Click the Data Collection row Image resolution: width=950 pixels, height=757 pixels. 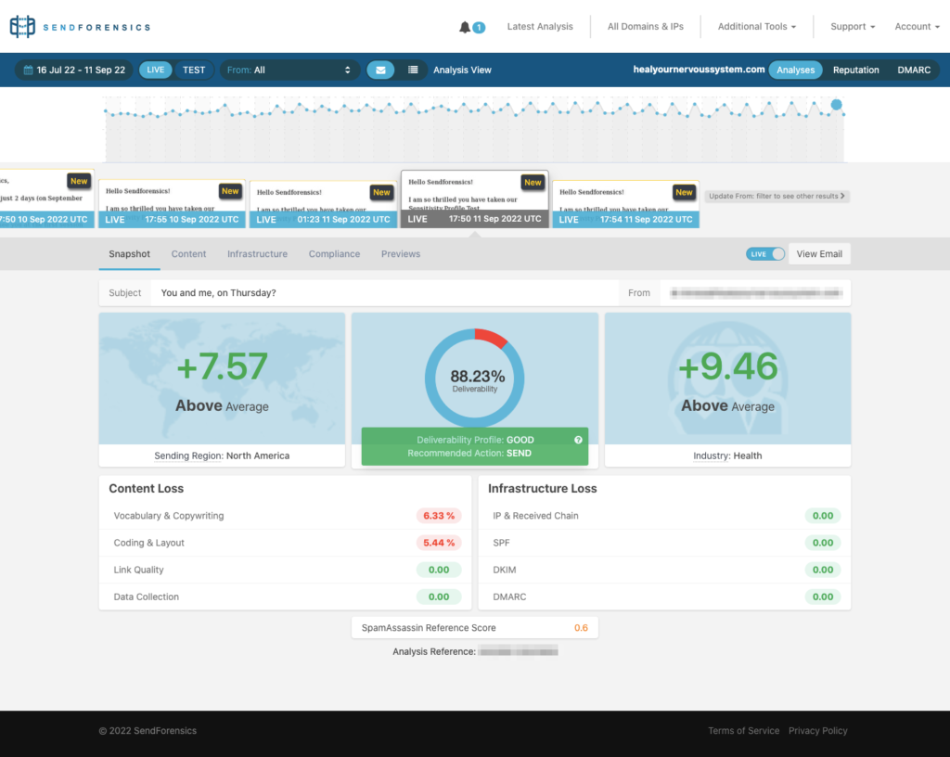point(285,597)
